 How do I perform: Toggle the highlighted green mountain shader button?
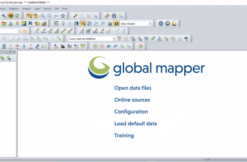coord(116,24)
